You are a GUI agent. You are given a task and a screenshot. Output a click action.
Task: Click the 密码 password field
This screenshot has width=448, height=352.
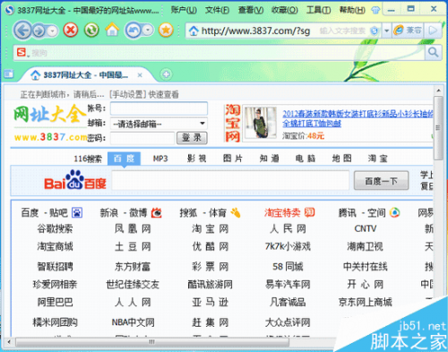click(142, 138)
